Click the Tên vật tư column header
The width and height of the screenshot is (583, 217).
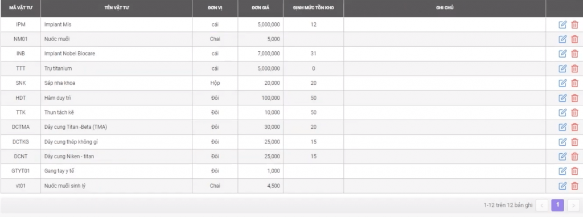point(116,8)
